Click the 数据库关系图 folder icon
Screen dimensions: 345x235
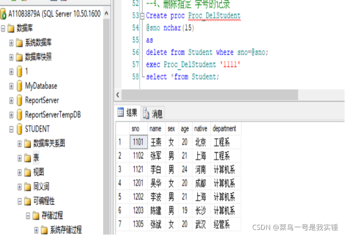coord(28,143)
